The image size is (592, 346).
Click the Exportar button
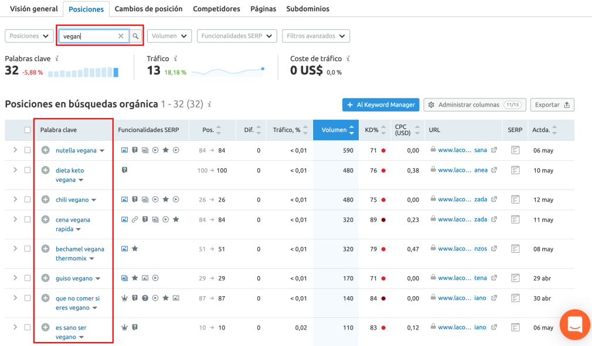point(552,104)
